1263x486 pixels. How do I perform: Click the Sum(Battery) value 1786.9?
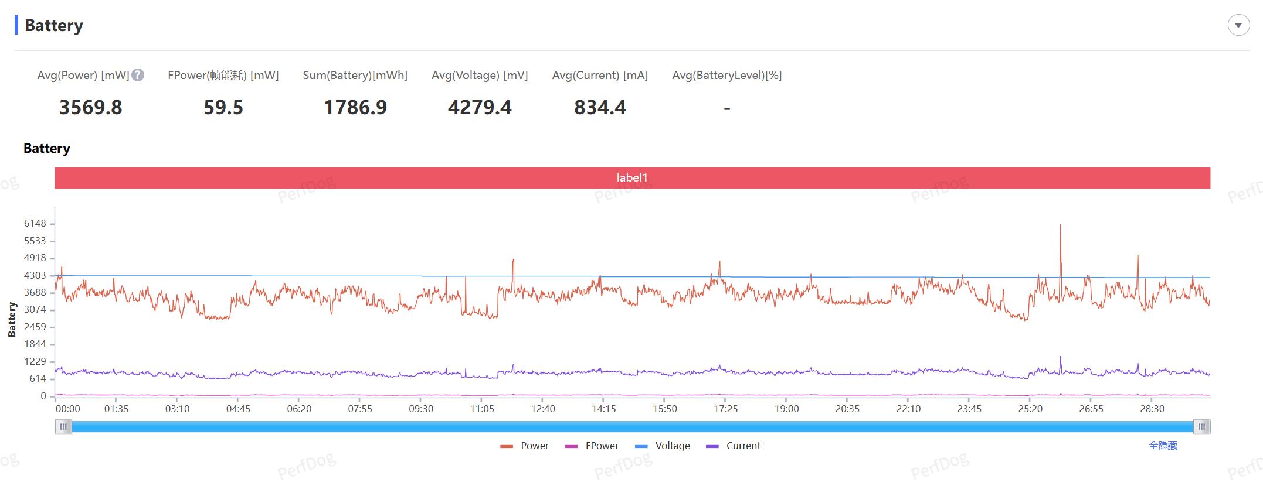[x=355, y=108]
